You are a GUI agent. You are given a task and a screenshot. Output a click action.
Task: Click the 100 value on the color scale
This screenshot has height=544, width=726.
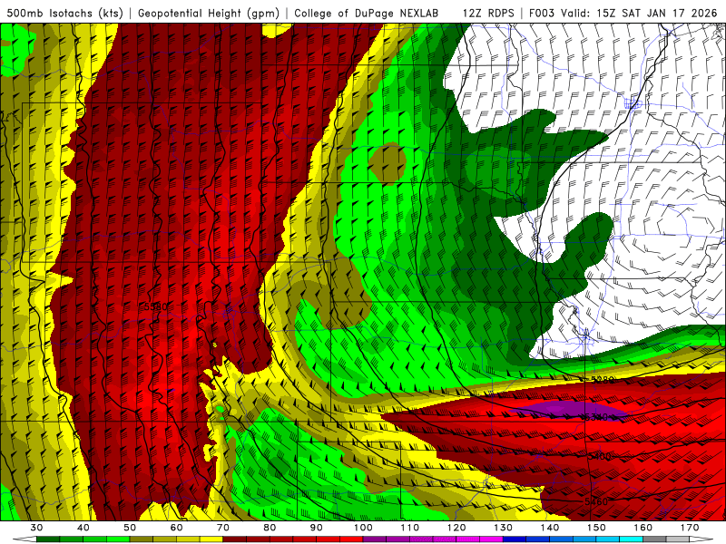[x=363, y=528]
